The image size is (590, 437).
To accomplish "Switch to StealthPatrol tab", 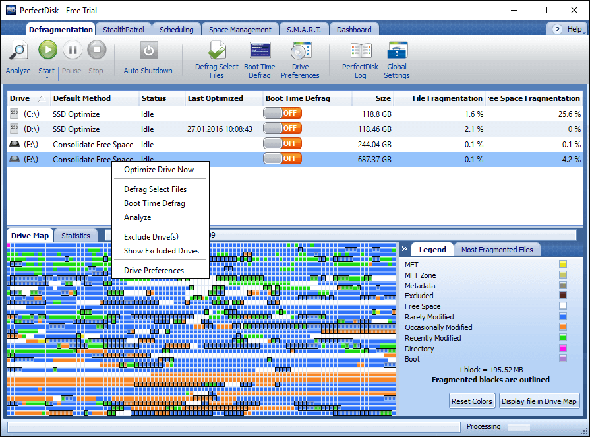I will [123, 30].
